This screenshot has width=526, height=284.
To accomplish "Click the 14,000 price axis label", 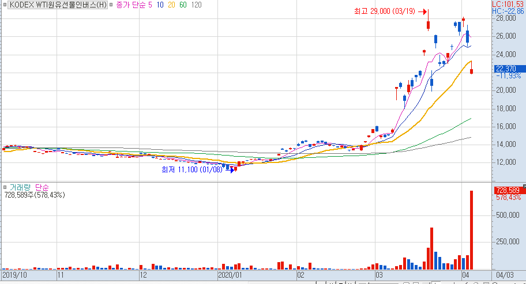I will point(506,145).
